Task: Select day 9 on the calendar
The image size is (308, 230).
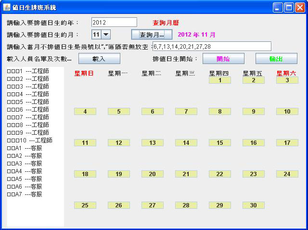Action: pos(254,111)
